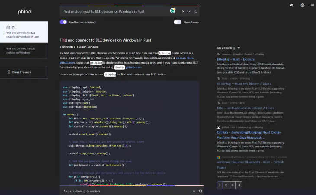Click the edit icon next to SOURCES
Screen dimensions: 316x195
pos(234,48)
